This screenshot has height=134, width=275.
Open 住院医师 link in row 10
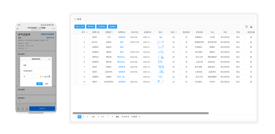[x=122, y=82]
